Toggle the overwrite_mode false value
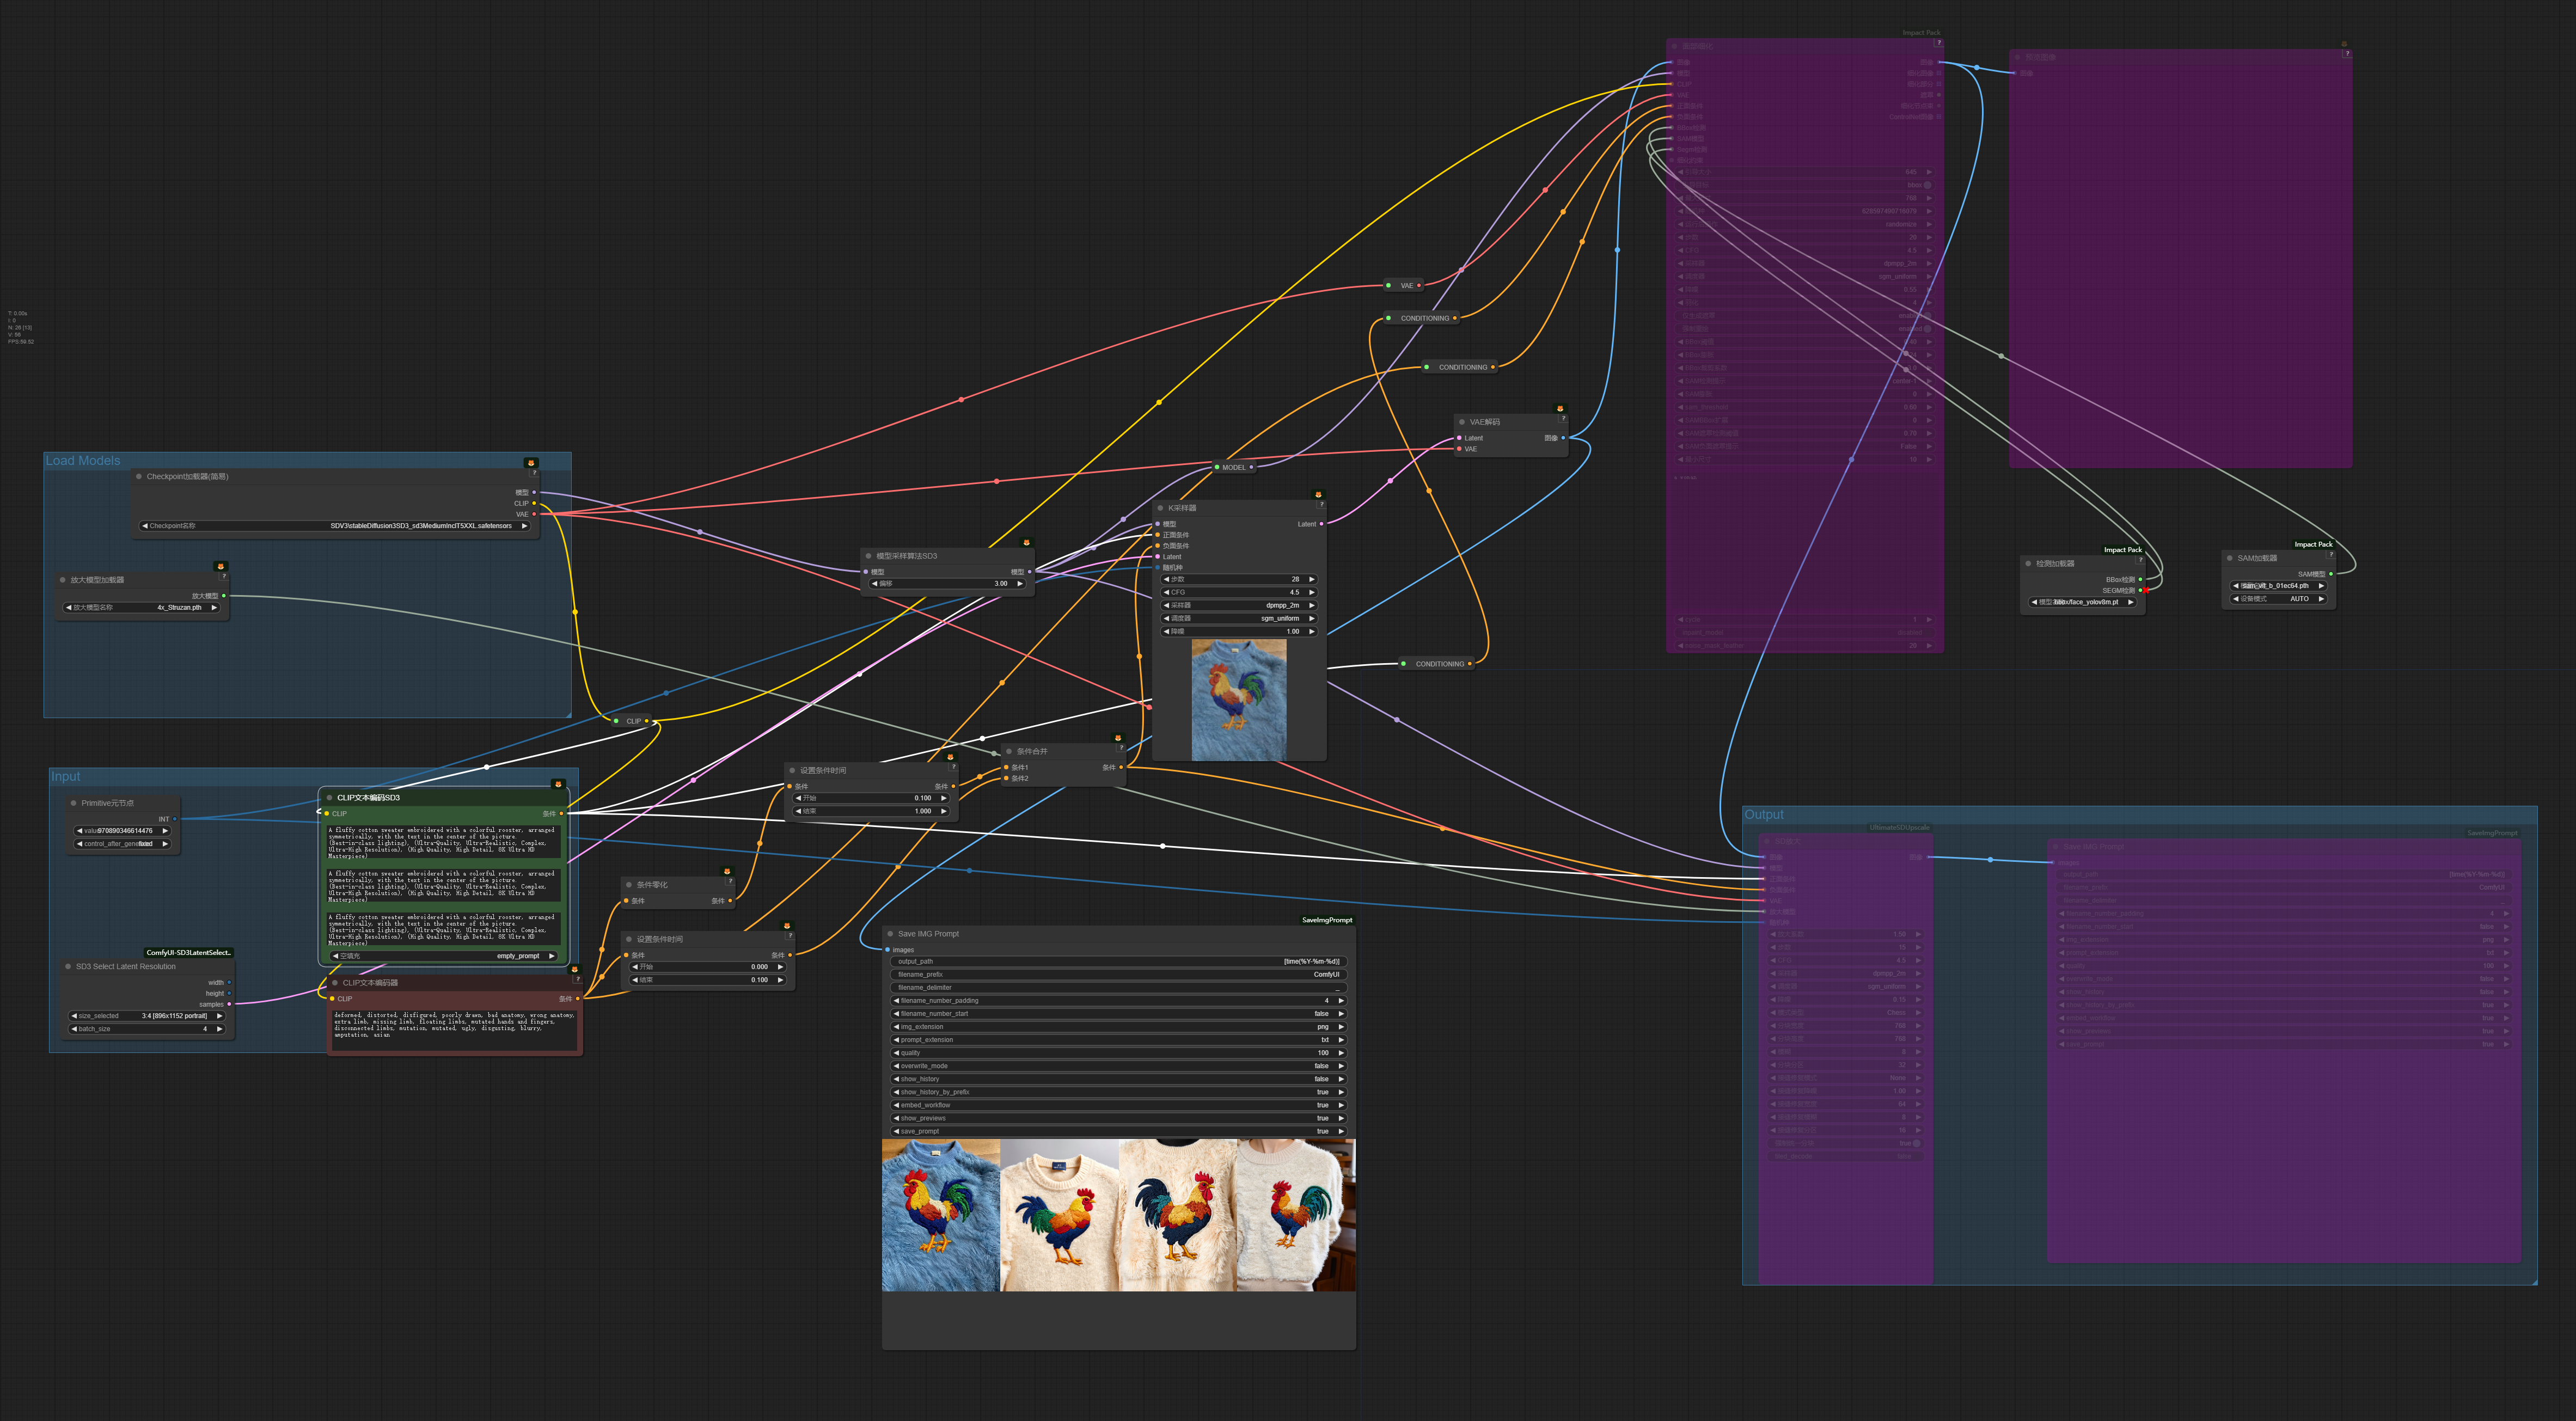 pos(1119,1066)
